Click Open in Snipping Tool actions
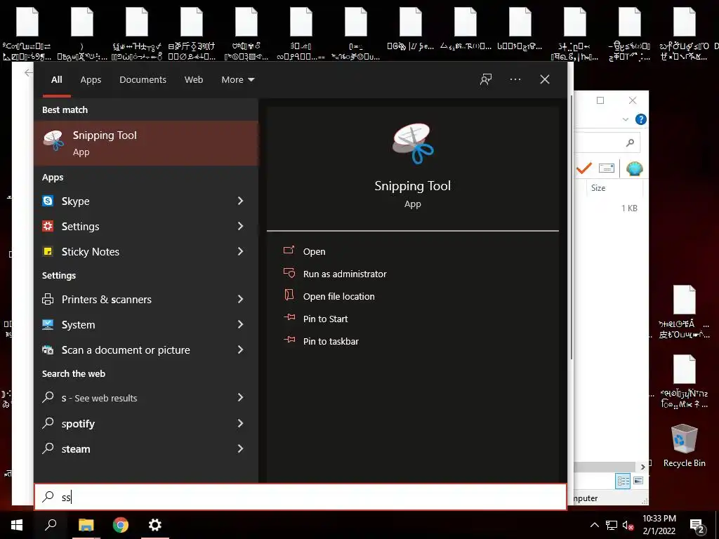Screen dimensions: 719x539 (314, 252)
